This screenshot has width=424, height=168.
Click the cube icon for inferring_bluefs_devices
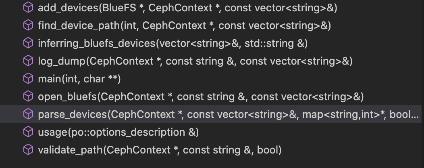pos(28,43)
